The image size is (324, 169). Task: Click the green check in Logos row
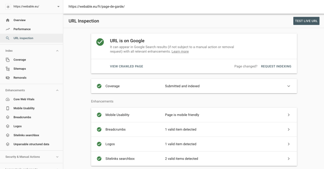pyautogui.click(x=99, y=144)
